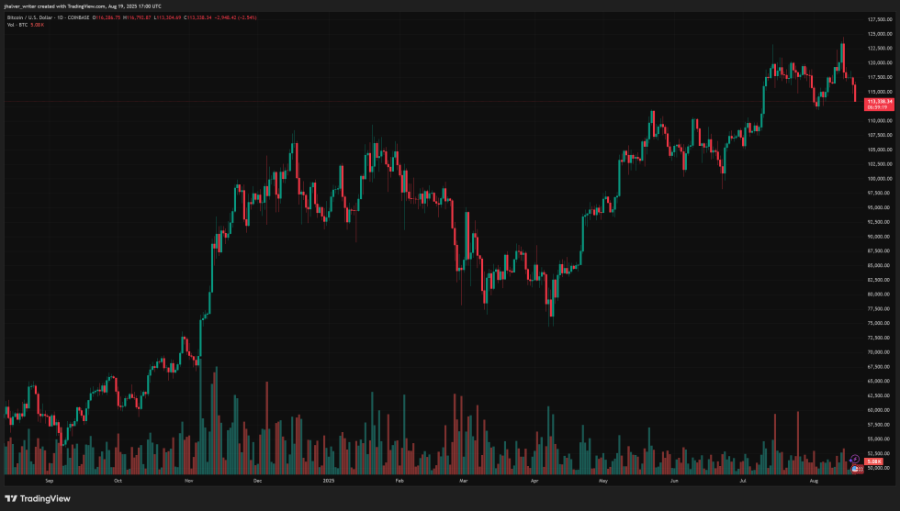The width and height of the screenshot is (900, 511).
Task: Click the 100,000.00 price scale label
Action: pyautogui.click(x=880, y=179)
